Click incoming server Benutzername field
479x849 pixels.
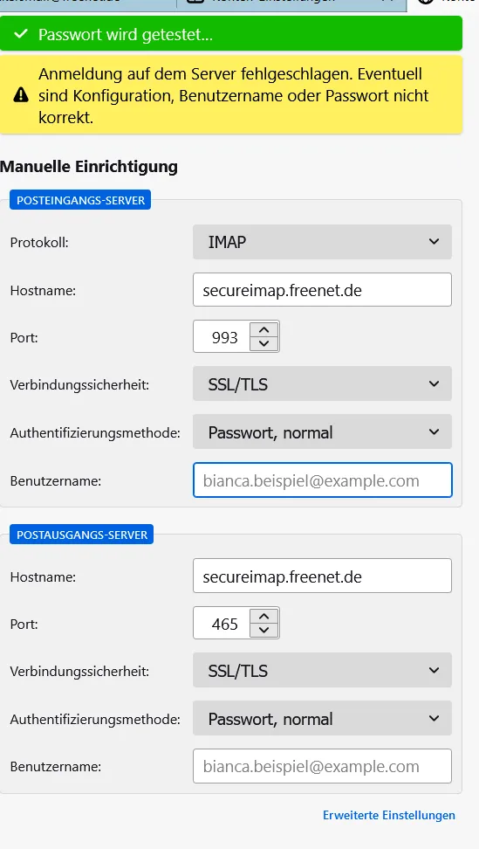click(322, 480)
